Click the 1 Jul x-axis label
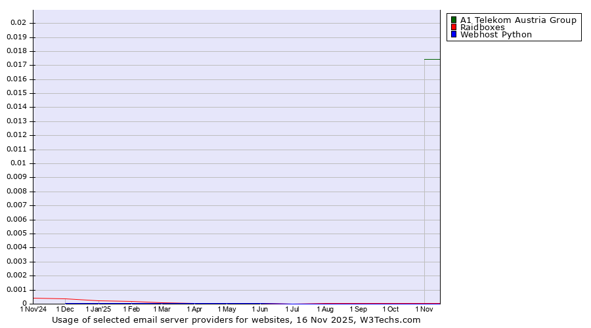The image size is (591, 328). (x=292, y=309)
